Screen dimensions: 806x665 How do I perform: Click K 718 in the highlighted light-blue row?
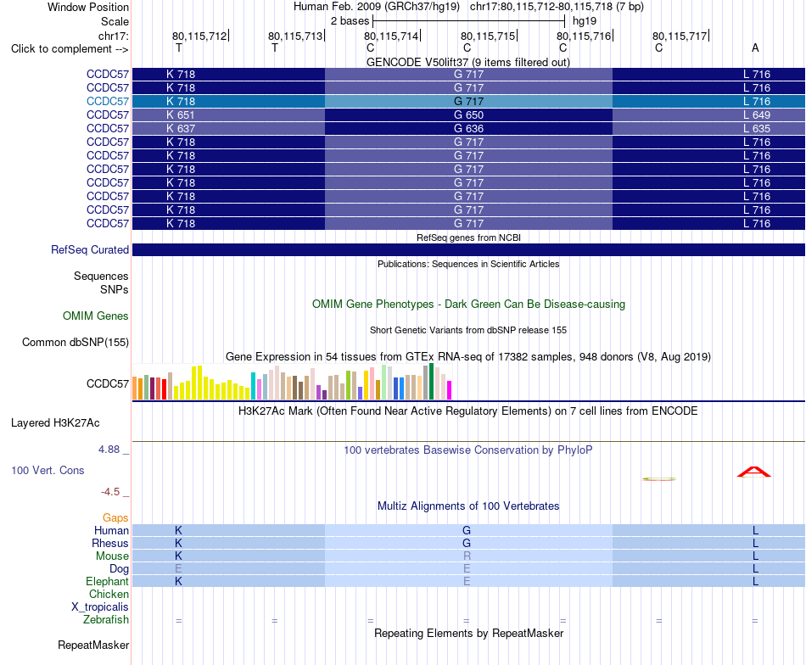(x=229, y=101)
